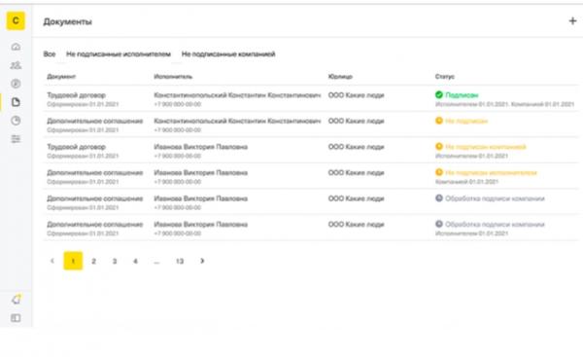This screenshot has width=583, height=357.
Task: Click the green Подписан status check icon
Action: [439, 95]
